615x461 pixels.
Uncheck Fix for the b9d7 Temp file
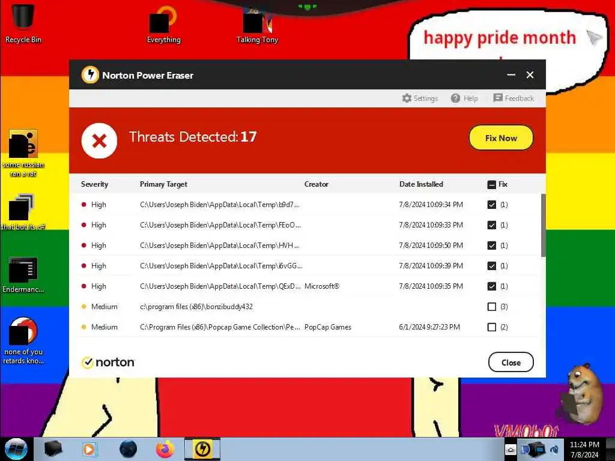point(491,205)
